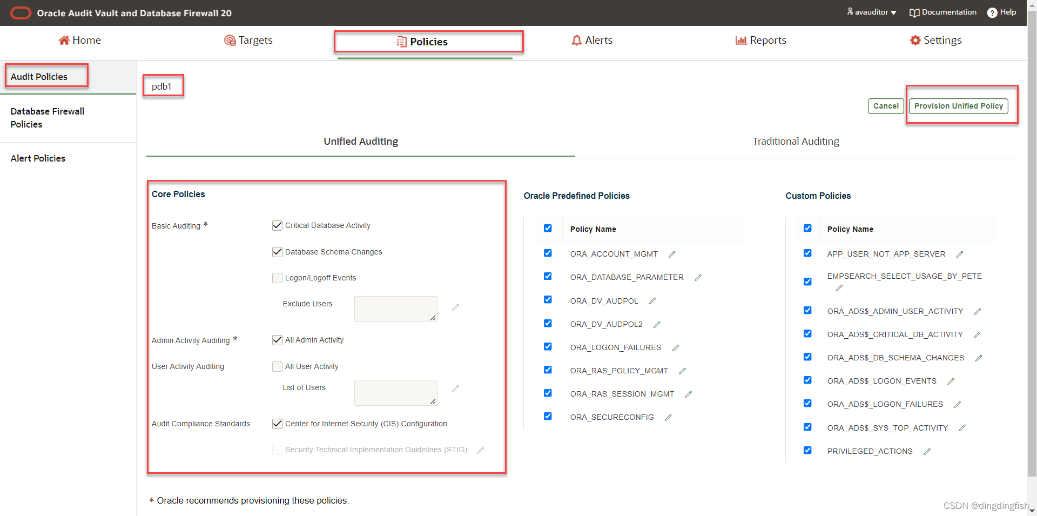Click the List of Users edit pencil
Image resolution: width=1037 pixels, height=516 pixels.
coord(455,388)
